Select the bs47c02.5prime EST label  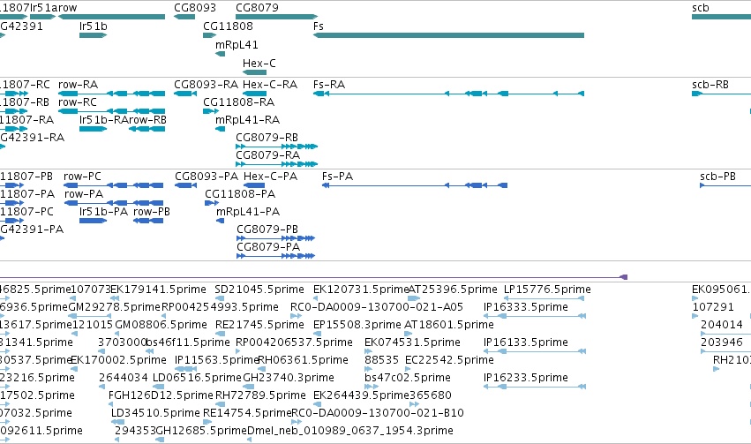tap(408, 378)
